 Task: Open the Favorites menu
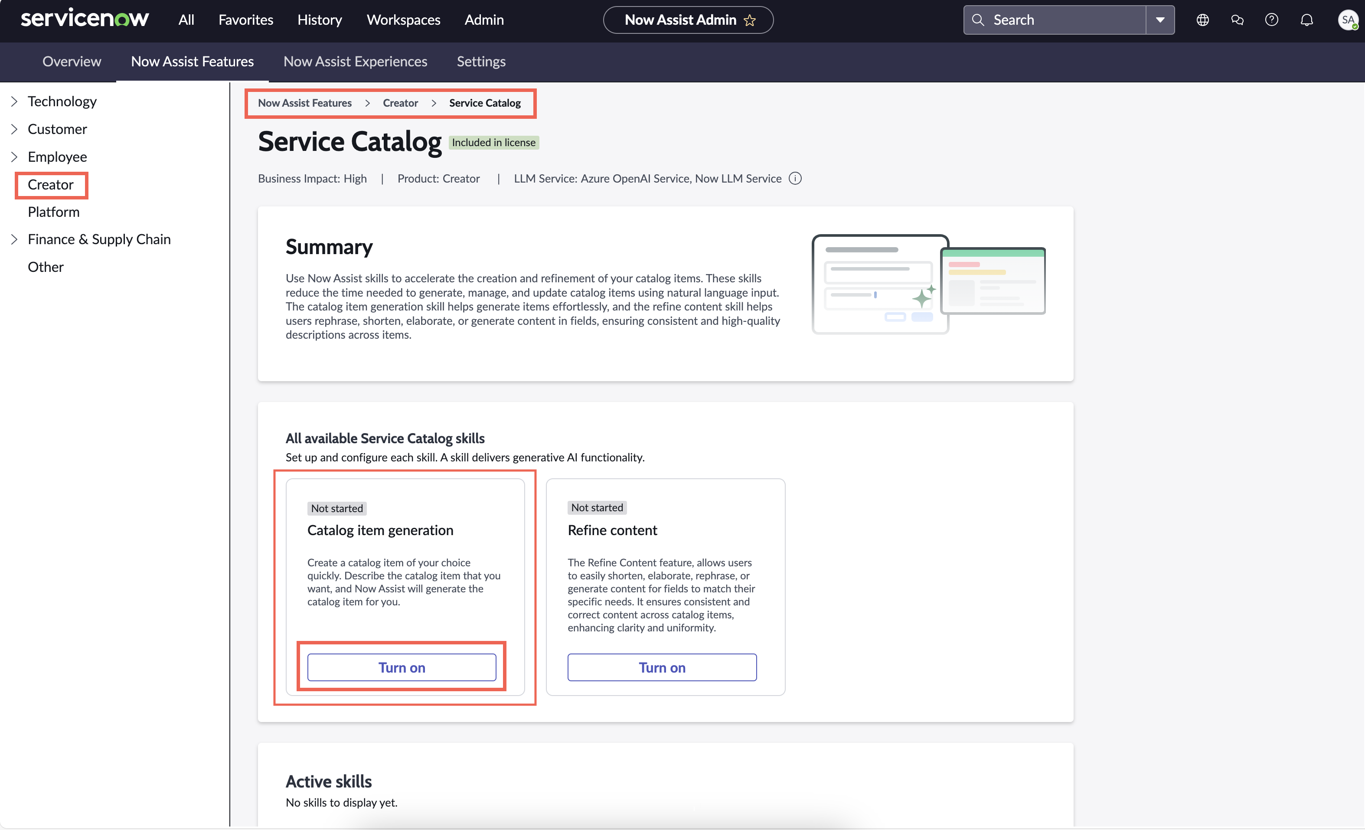pos(245,20)
